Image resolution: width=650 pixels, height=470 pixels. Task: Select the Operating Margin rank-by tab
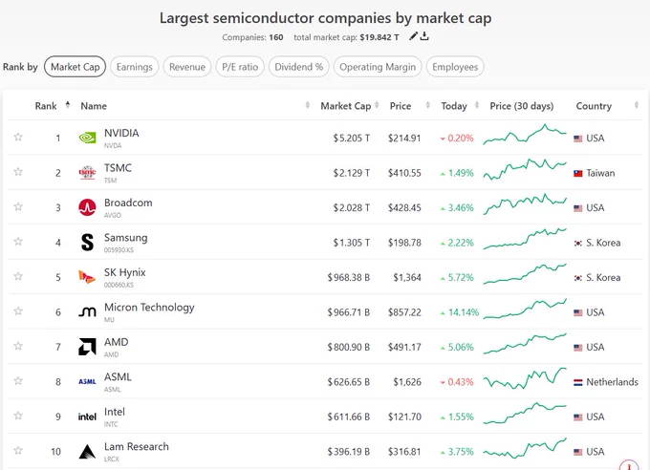pyautogui.click(x=378, y=67)
